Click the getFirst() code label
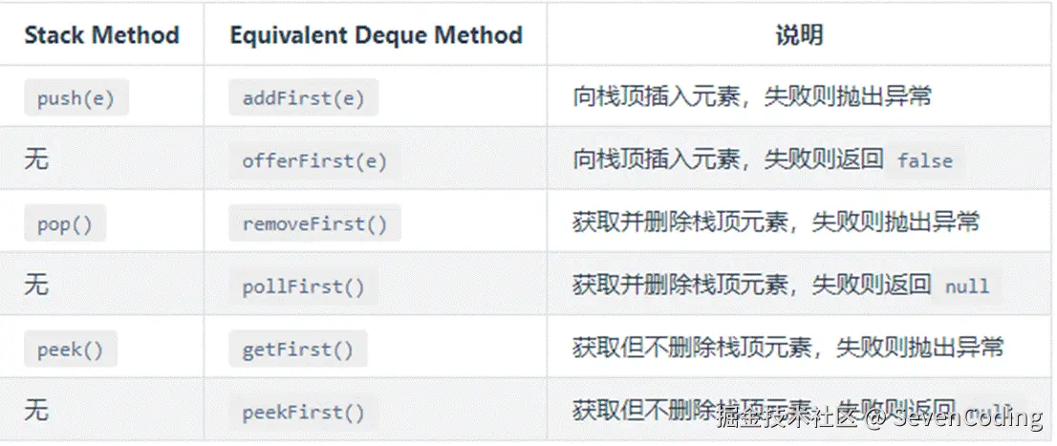 coord(298,349)
